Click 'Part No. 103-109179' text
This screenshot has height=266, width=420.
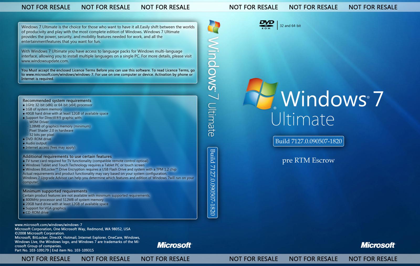point(32,250)
